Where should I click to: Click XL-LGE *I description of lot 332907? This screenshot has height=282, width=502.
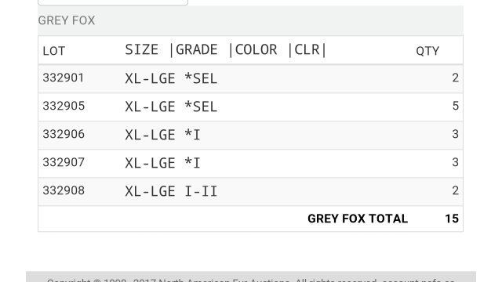click(162, 163)
